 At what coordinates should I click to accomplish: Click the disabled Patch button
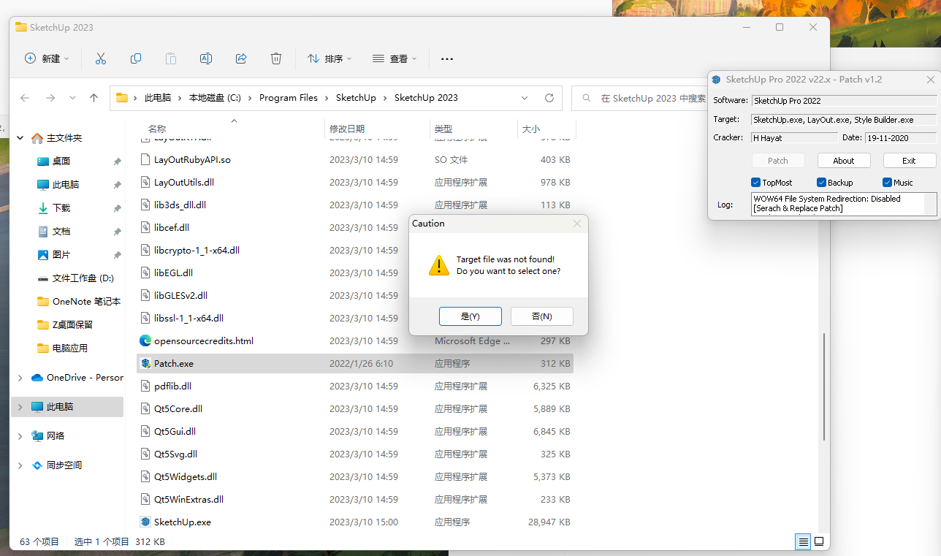click(778, 161)
